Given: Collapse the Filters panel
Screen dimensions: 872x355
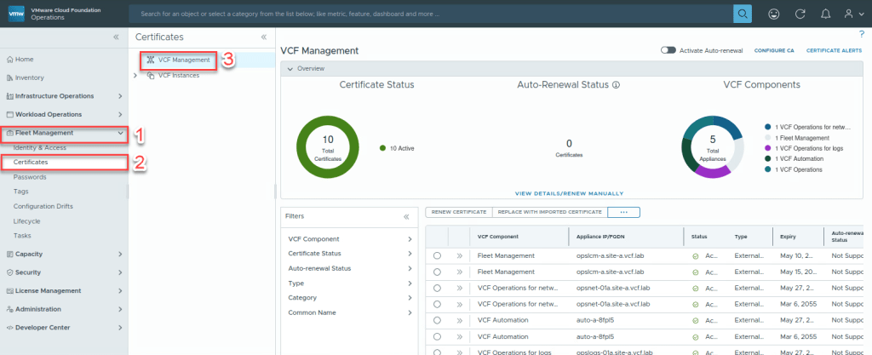Looking at the screenshot, I should (x=406, y=217).
